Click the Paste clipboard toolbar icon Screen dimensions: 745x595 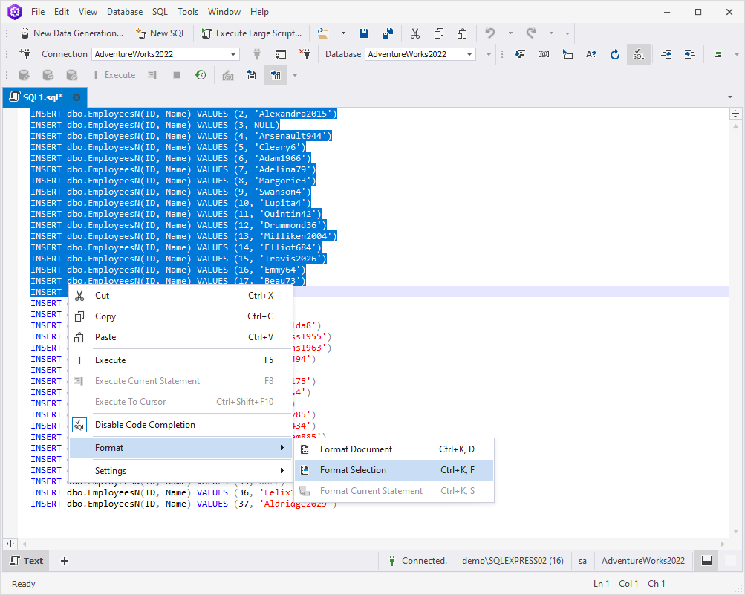tap(462, 33)
